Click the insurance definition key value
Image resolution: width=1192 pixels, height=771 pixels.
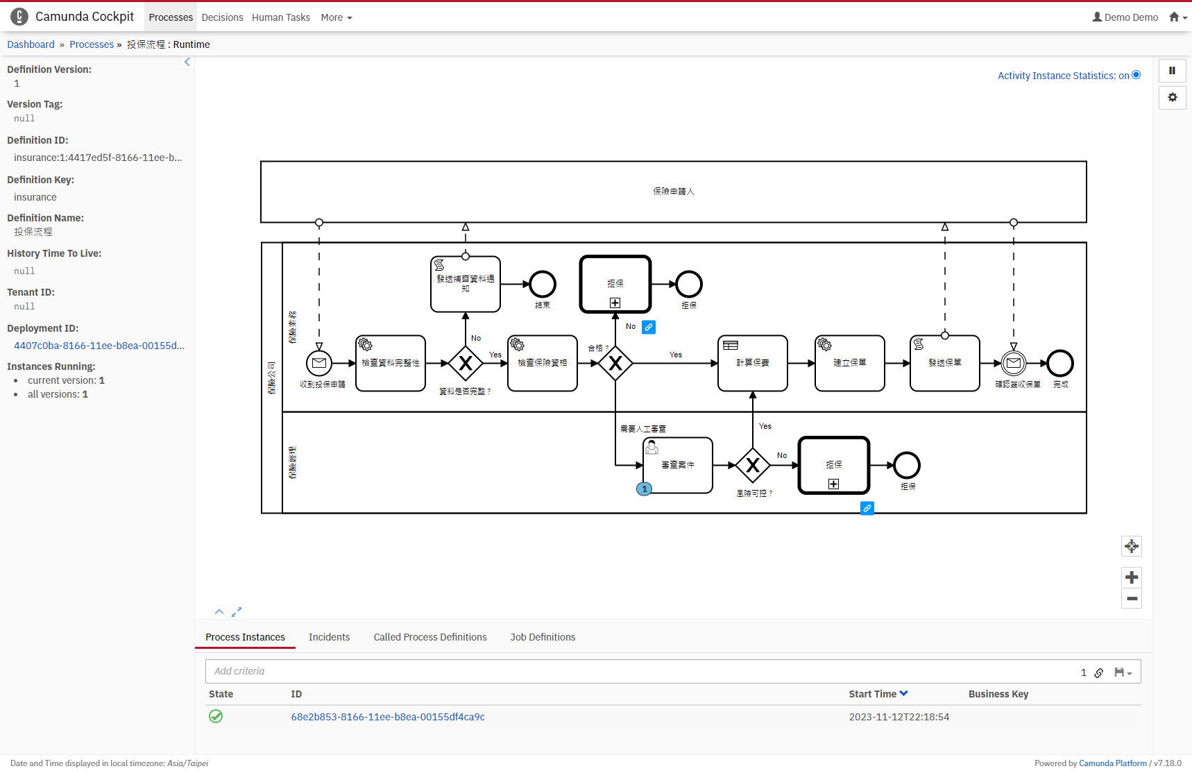pos(35,197)
